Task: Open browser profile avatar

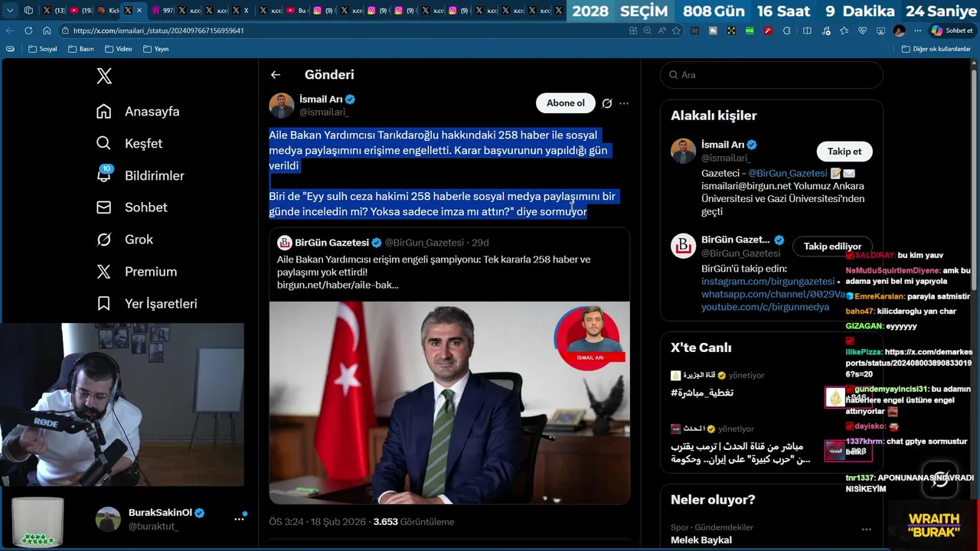Action: [x=899, y=31]
